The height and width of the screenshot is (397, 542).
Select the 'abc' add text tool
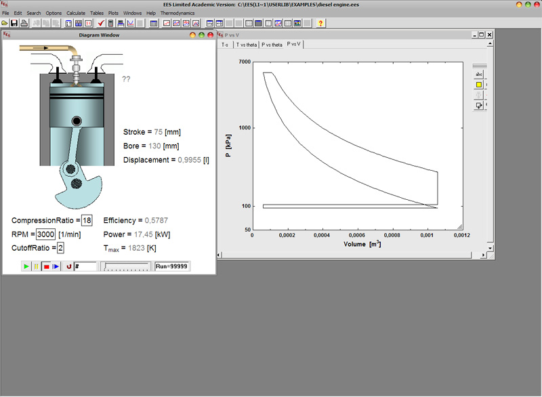(x=479, y=74)
